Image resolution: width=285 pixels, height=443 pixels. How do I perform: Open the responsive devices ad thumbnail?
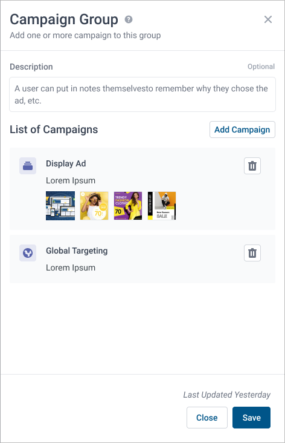(x=60, y=206)
